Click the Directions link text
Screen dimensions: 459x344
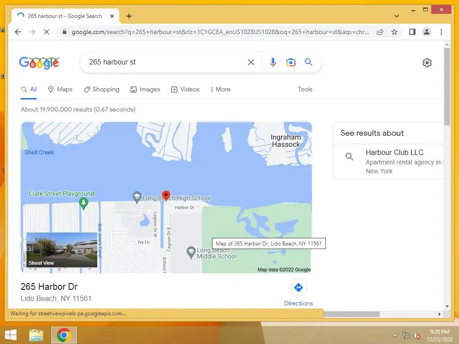(x=298, y=303)
